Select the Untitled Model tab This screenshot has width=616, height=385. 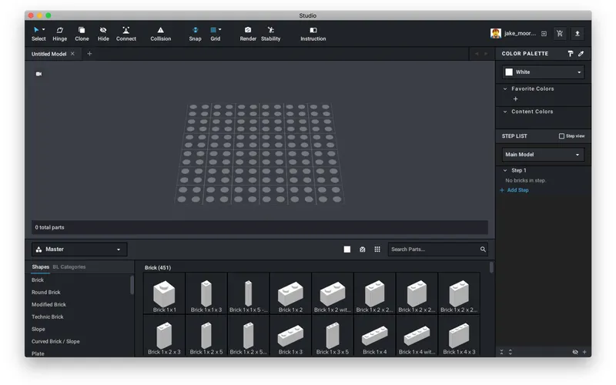pyautogui.click(x=49, y=54)
